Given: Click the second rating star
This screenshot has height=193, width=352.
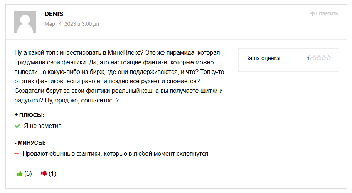Looking at the screenshot, I should (x=314, y=58).
